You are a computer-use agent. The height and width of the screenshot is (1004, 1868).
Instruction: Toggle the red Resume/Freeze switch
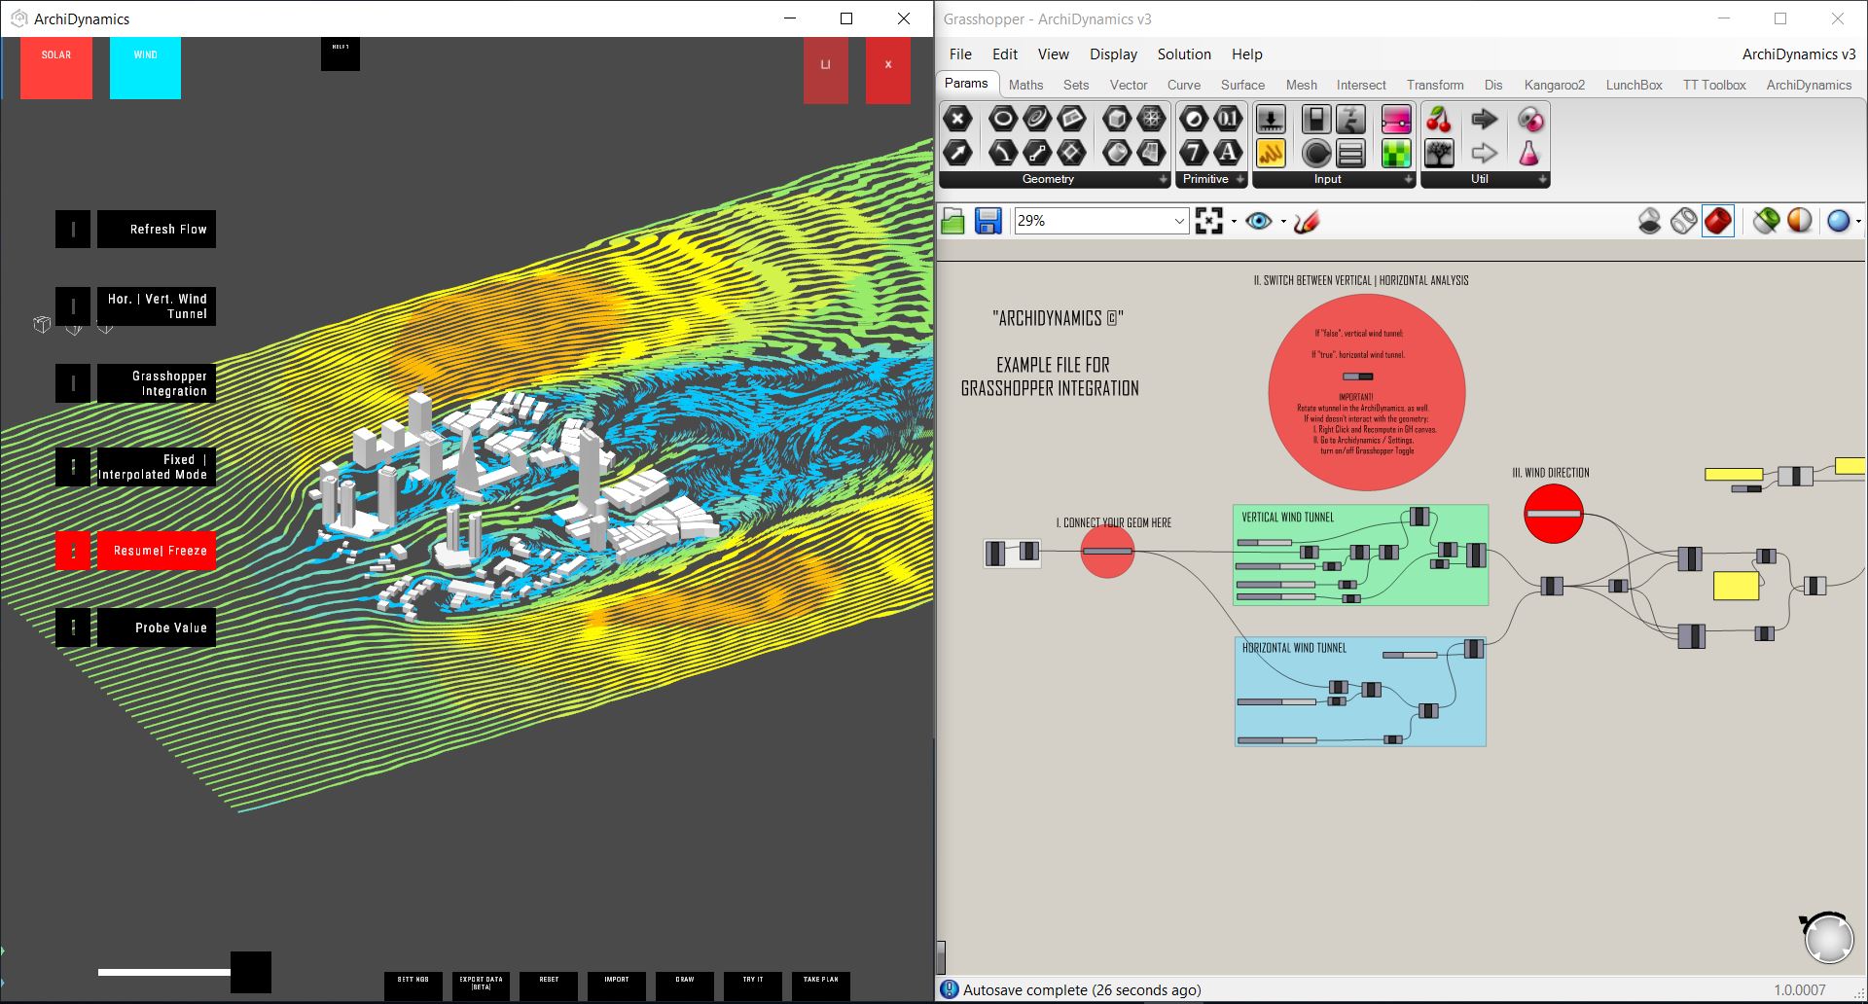coord(73,551)
